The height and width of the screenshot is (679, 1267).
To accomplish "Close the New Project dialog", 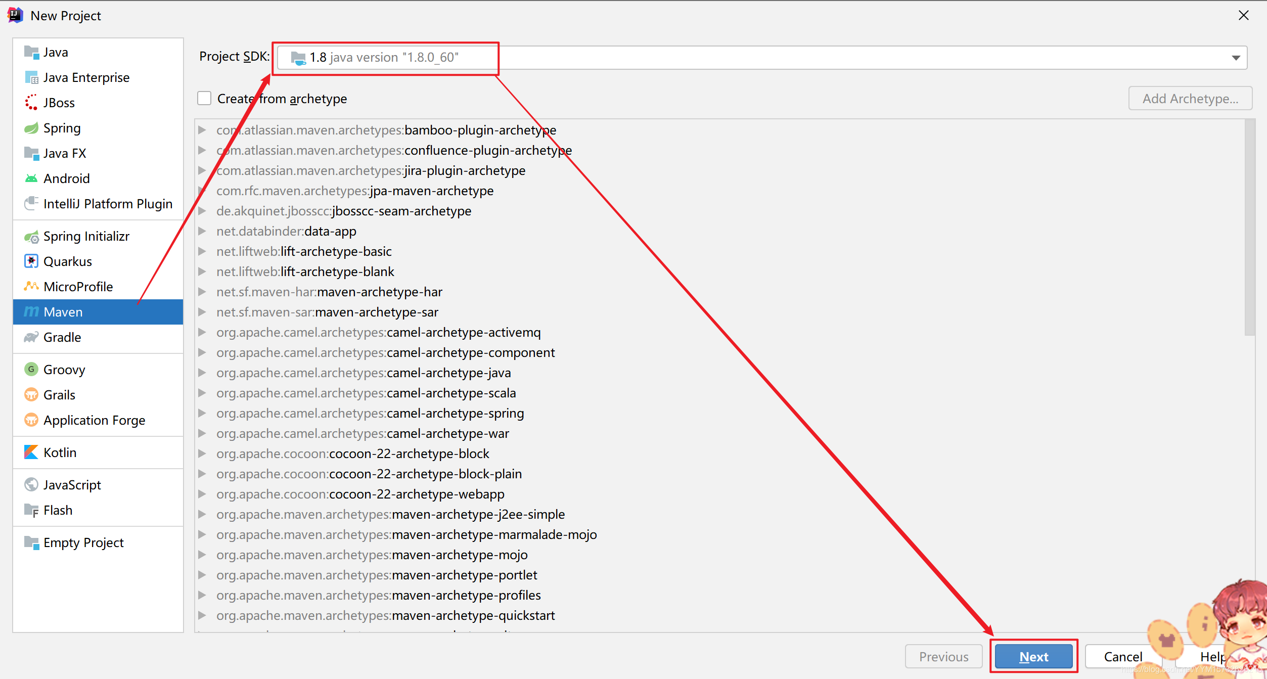I will coord(1243,16).
